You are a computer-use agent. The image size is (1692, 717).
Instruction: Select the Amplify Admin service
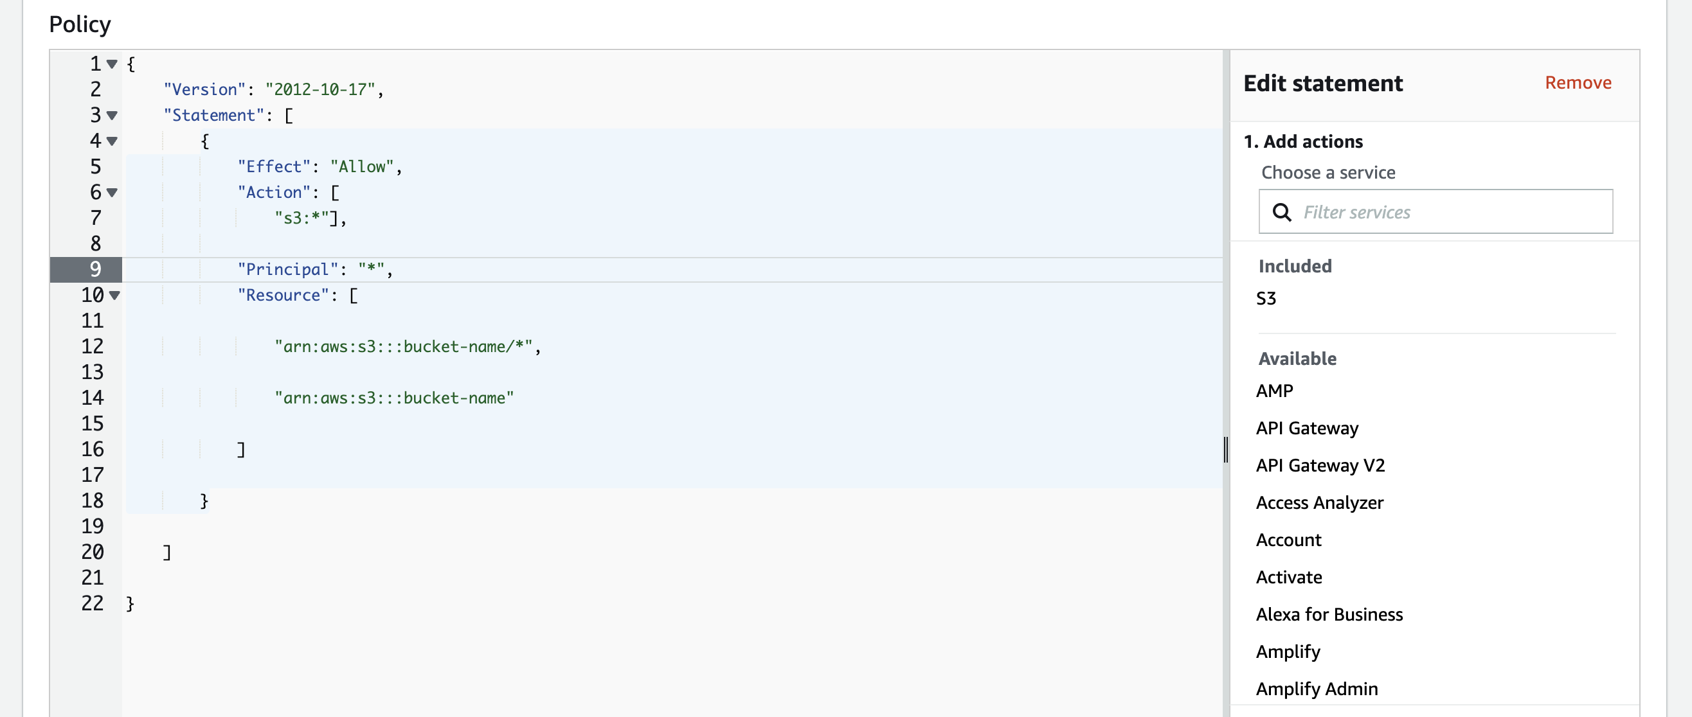pos(1317,689)
